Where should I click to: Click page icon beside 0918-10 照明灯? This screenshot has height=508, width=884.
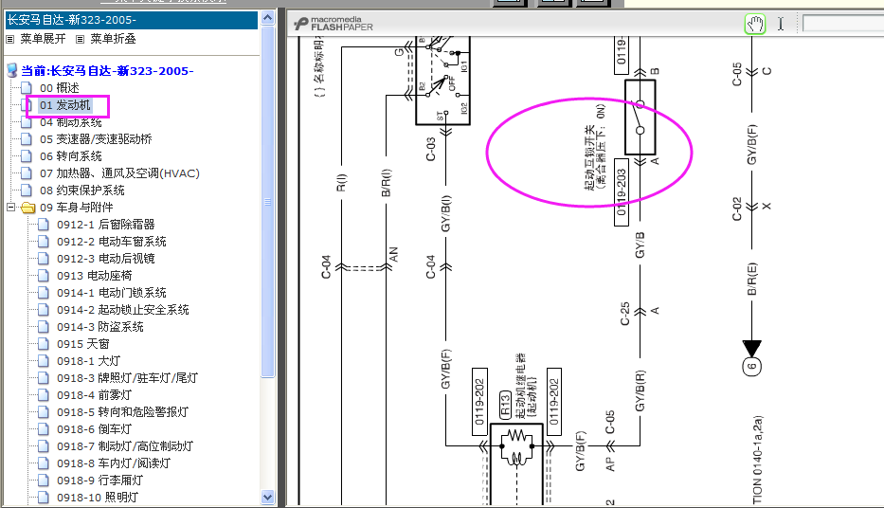[x=44, y=498]
